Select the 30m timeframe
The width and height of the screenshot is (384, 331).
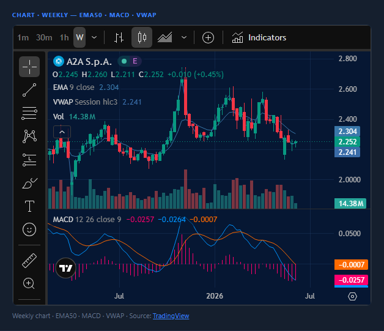point(44,37)
